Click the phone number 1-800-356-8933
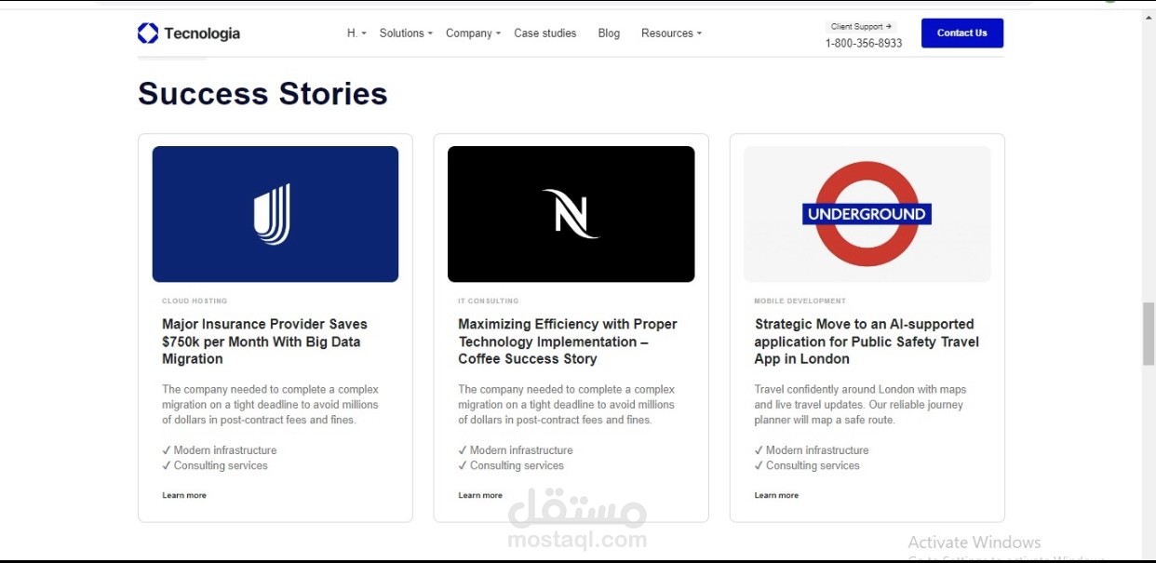1156x563 pixels. 864,44
